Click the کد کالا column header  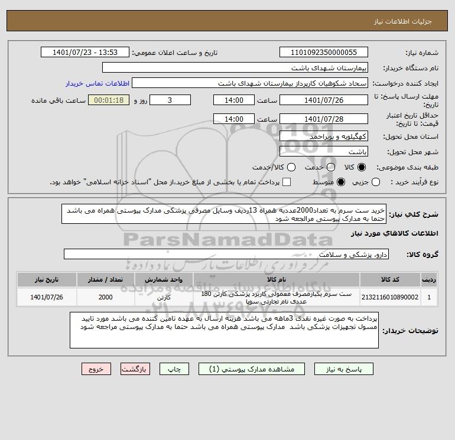[390, 279]
